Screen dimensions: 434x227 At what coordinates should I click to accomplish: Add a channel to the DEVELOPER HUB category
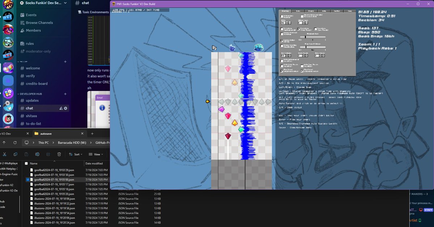[x=65, y=94]
